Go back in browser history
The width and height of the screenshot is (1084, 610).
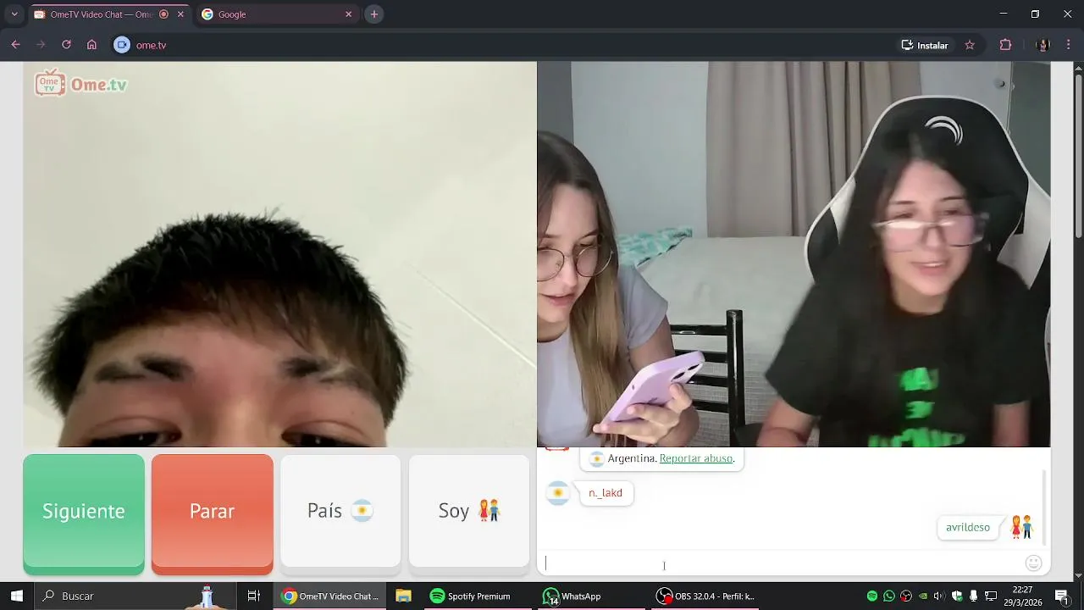tap(15, 45)
